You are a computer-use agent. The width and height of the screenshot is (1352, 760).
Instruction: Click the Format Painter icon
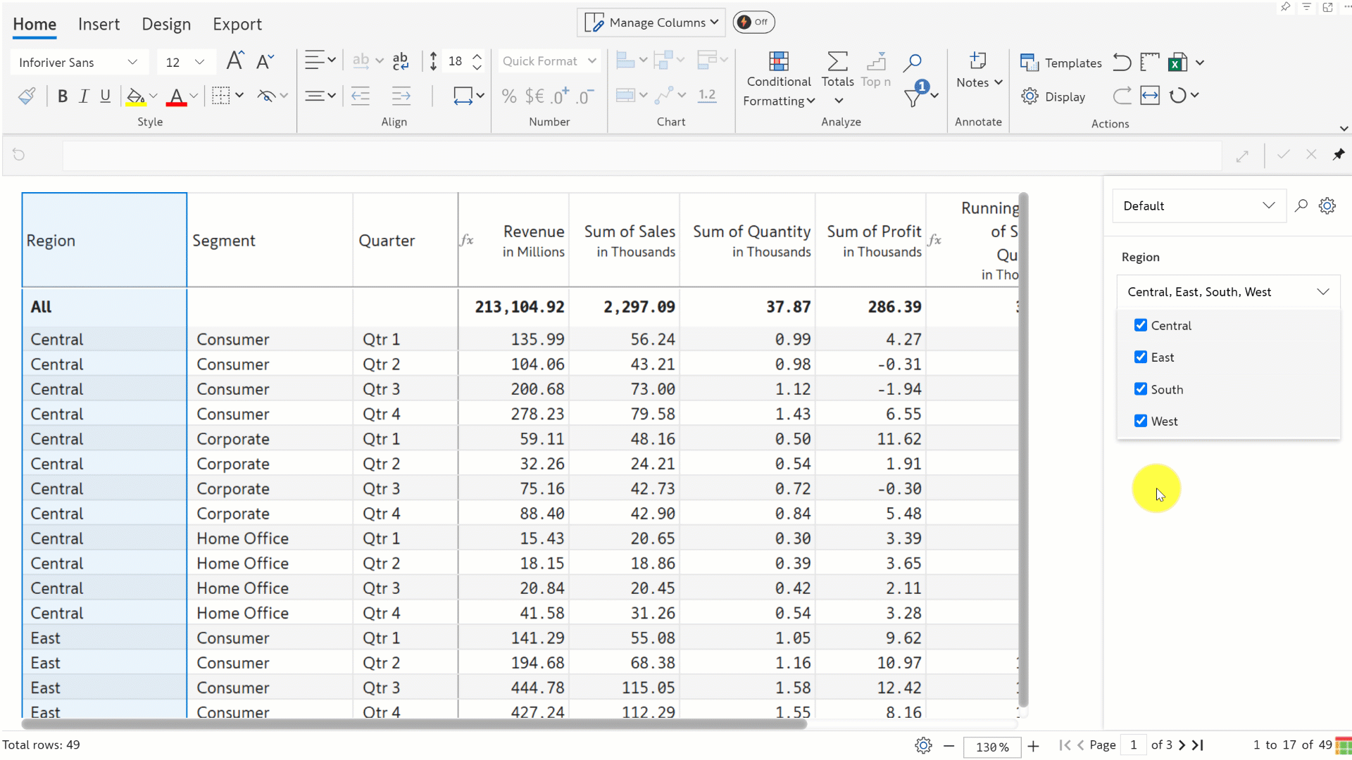(27, 96)
